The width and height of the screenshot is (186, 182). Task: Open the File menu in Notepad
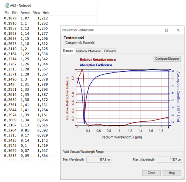[x=7, y=13]
